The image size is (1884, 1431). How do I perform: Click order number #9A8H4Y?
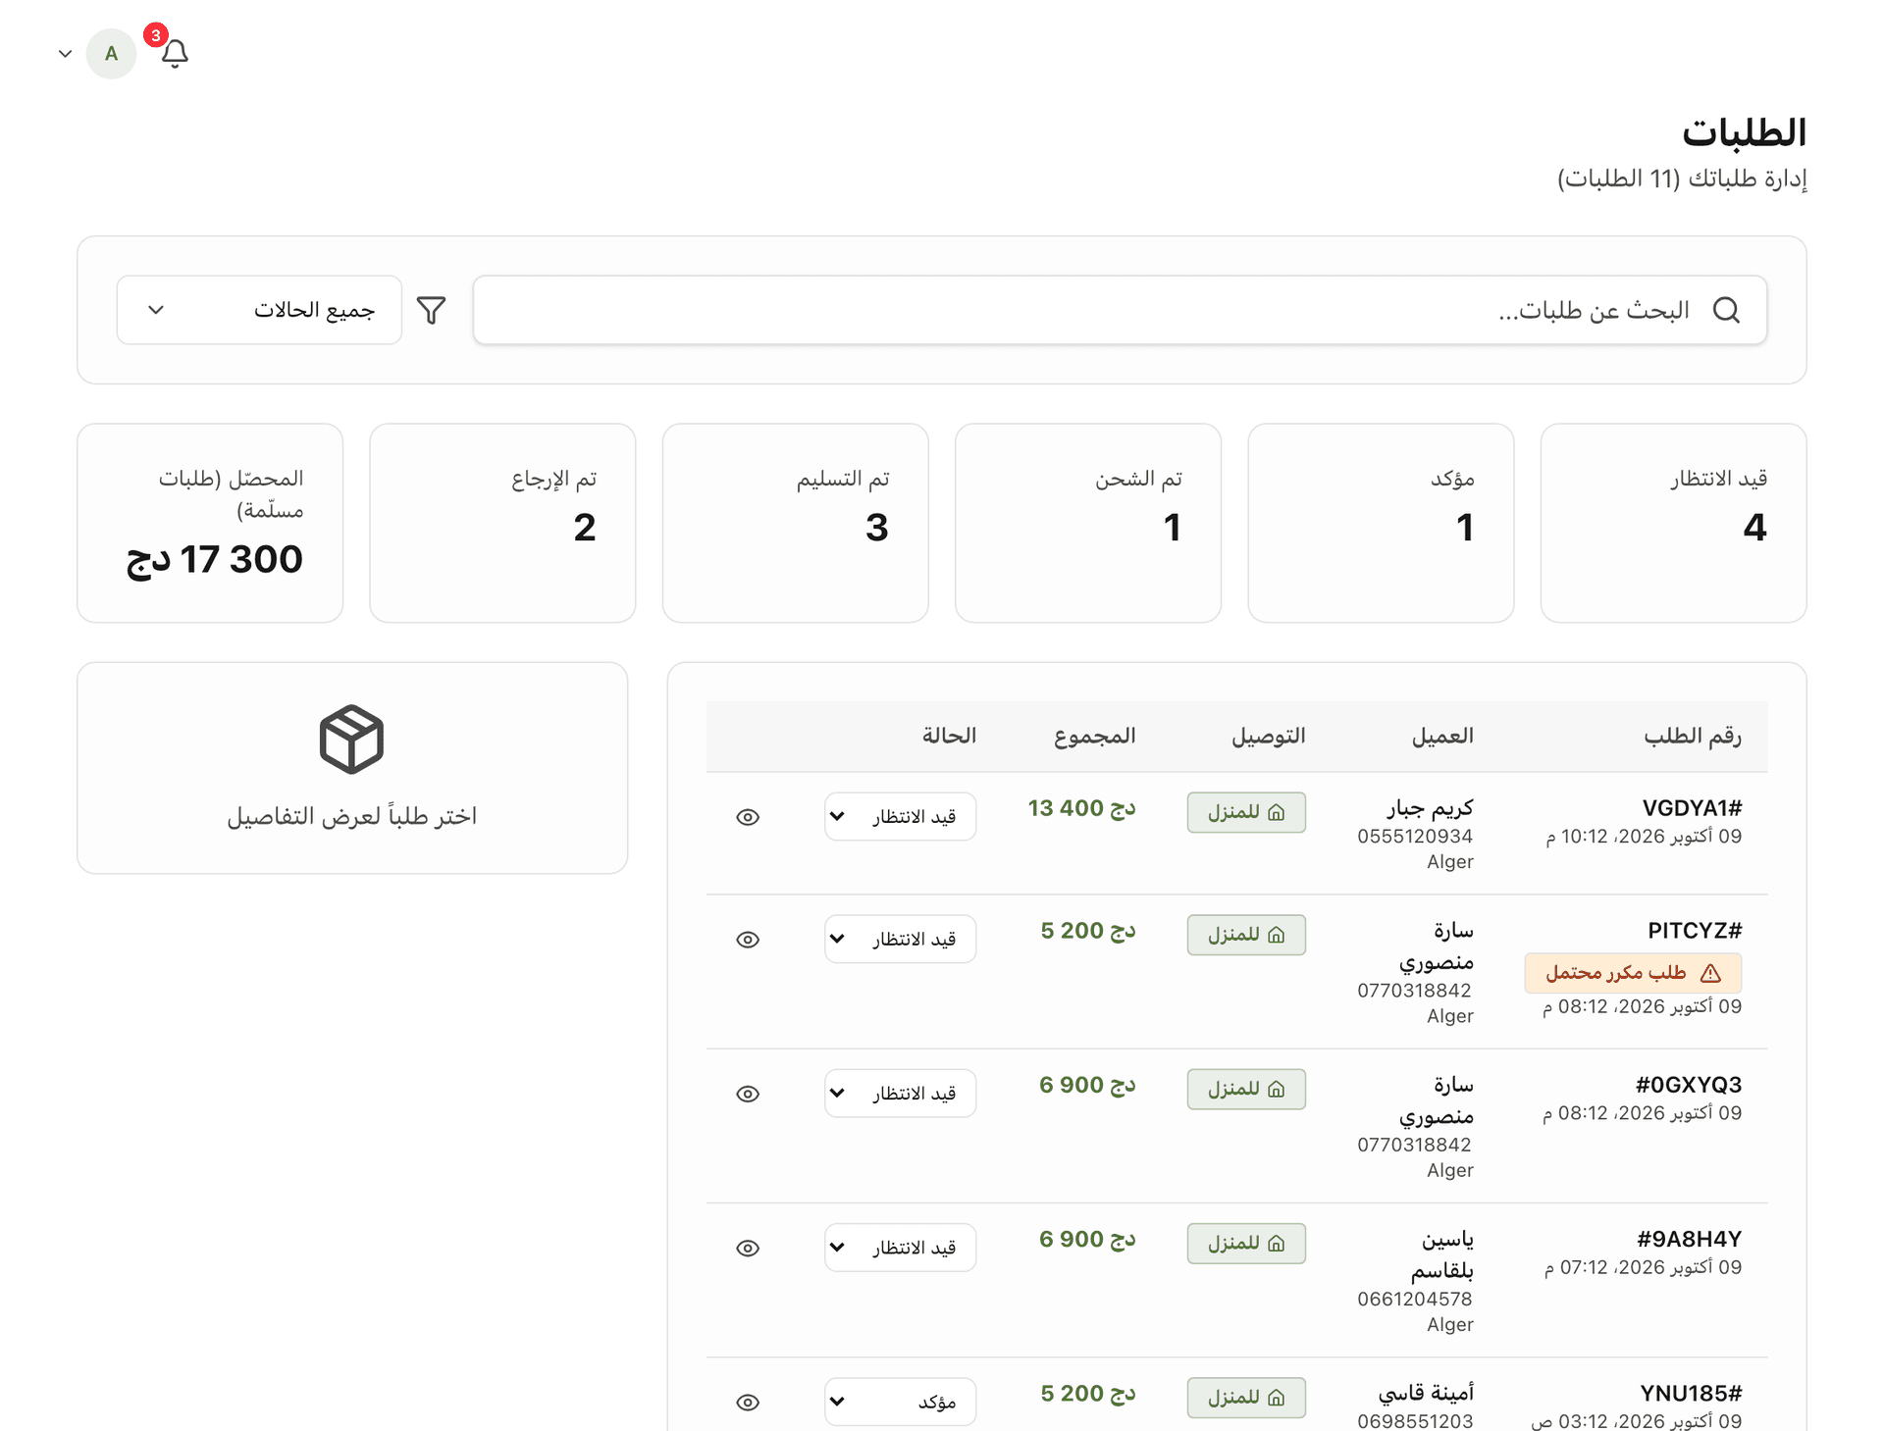1690,1239
